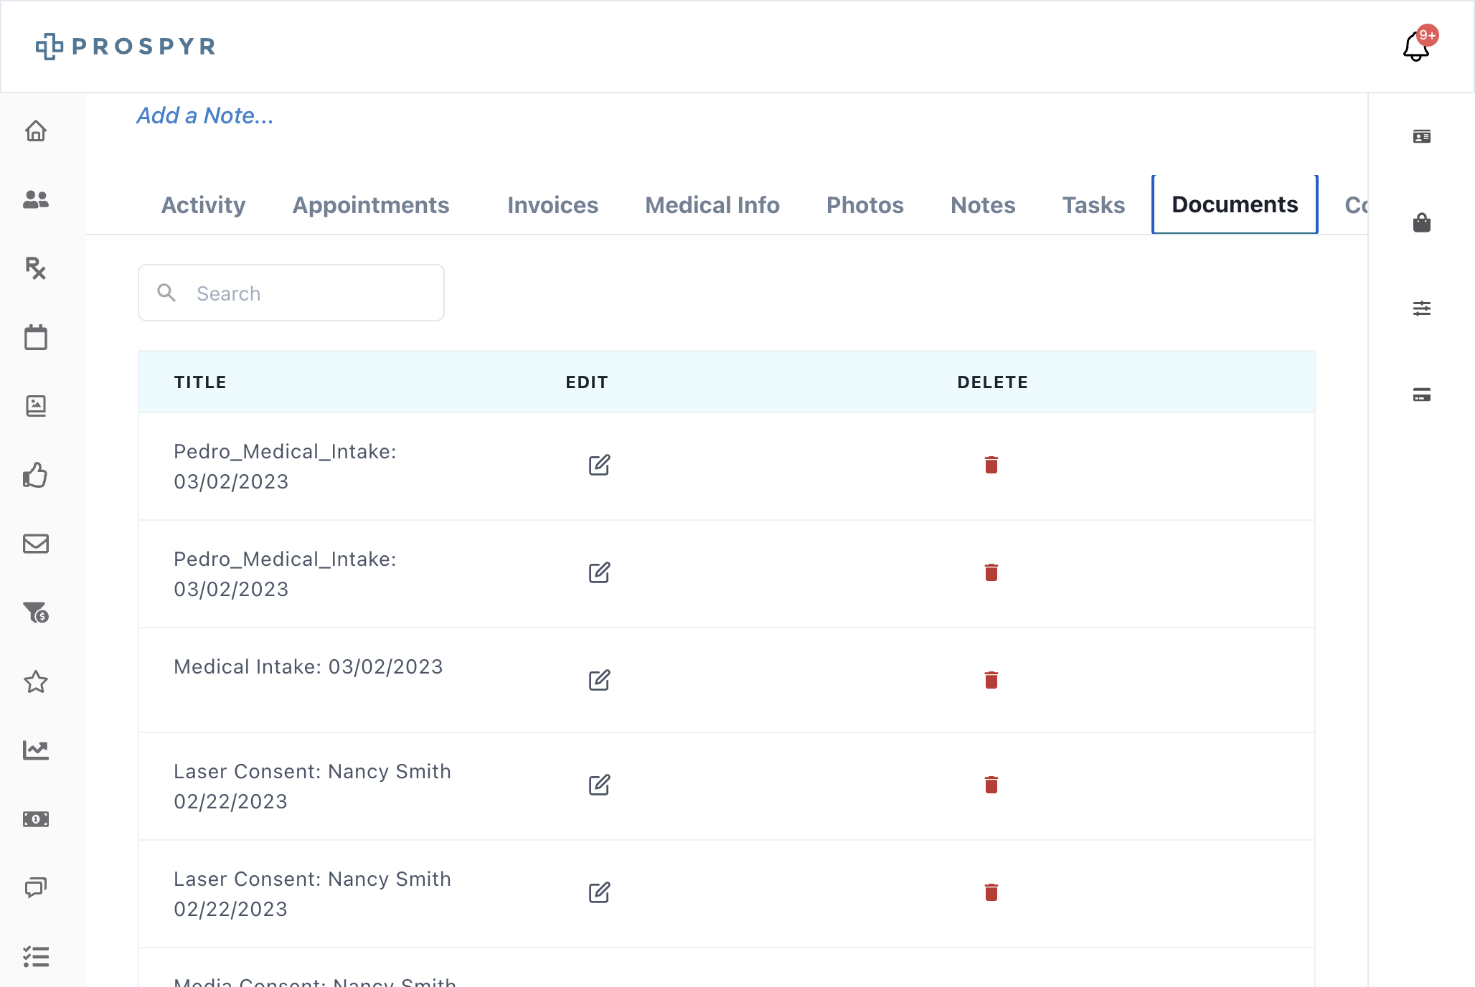Open the thumbs-up reviews icon
Image resolution: width=1475 pixels, height=987 pixels.
[36, 475]
